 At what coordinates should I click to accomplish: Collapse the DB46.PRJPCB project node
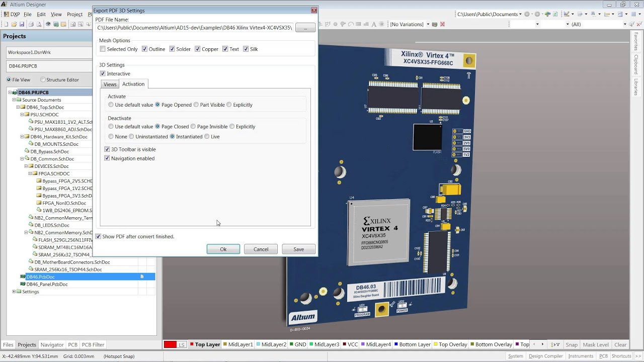10,93
